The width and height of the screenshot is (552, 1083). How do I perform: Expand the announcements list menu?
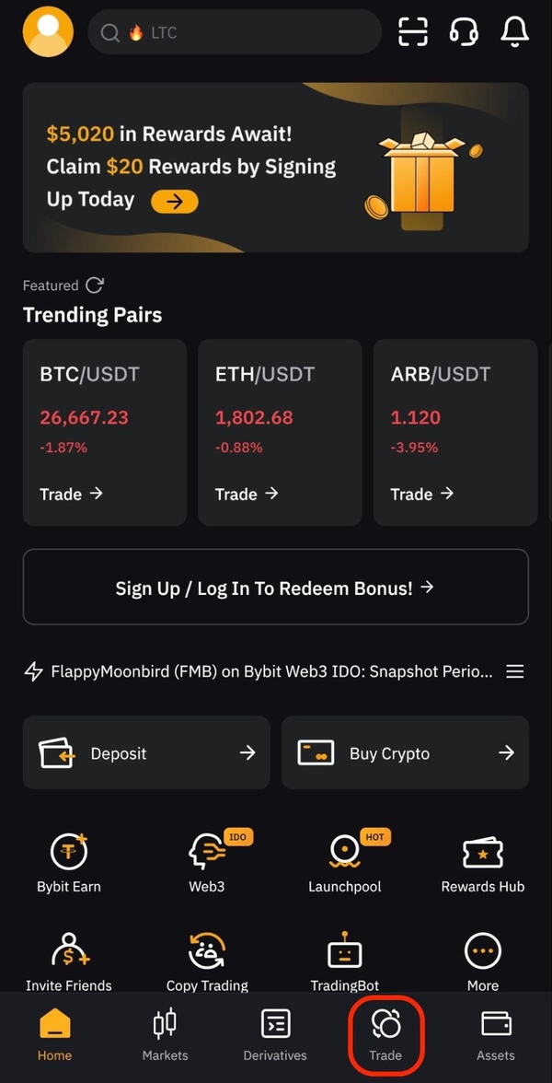[x=515, y=671]
